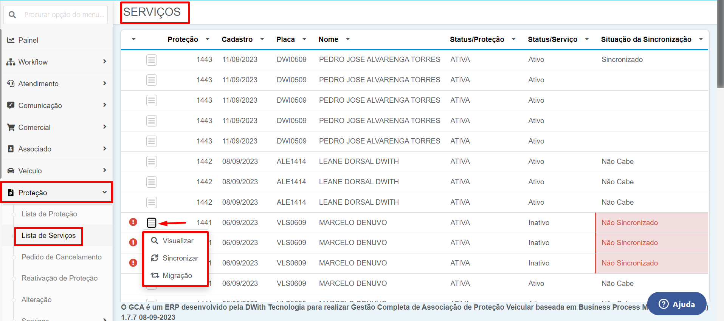Sort by the Nome column header
This screenshot has height=321, width=724.
point(329,39)
